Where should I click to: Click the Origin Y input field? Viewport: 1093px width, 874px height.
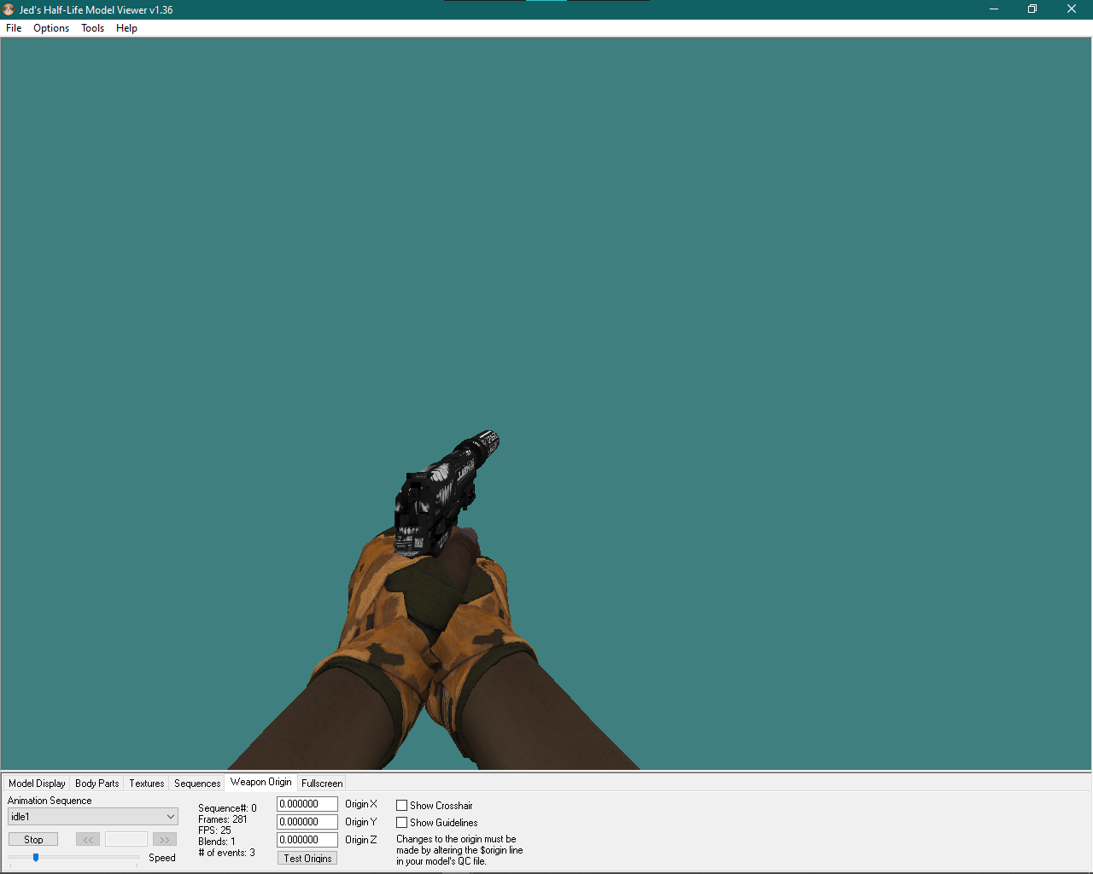[307, 822]
